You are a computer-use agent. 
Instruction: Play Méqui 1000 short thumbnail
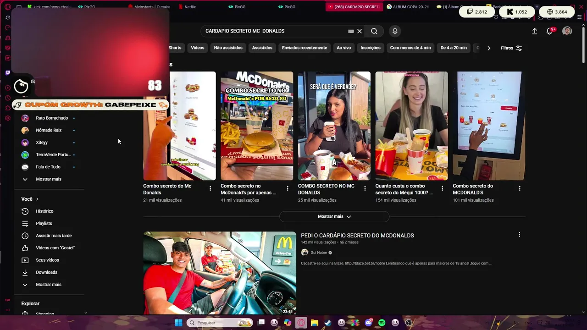pos(411,126)
